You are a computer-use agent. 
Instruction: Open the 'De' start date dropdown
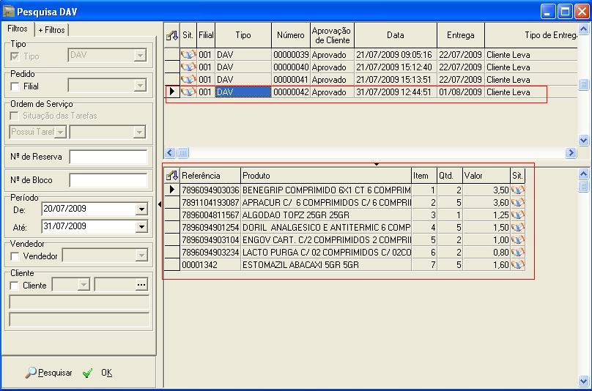[141, 209]
